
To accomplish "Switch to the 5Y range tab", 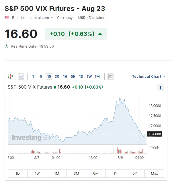I will [135, 174].
